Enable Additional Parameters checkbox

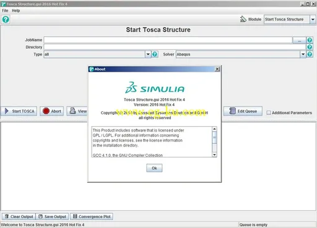(x=269, y=112)
